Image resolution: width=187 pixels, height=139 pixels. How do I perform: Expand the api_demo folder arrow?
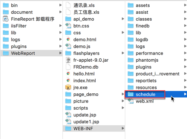pos(123,19)
